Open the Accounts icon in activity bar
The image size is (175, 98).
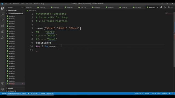(3, 83)
